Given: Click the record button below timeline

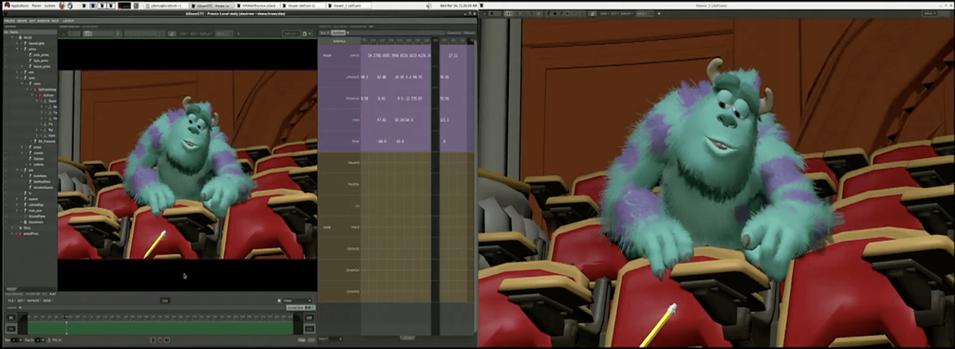Looking at the screenshot, I should [x=160, y=340].
